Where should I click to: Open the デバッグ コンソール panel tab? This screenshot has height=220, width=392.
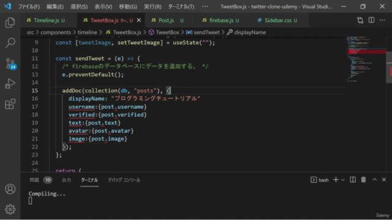pos(124,180)
